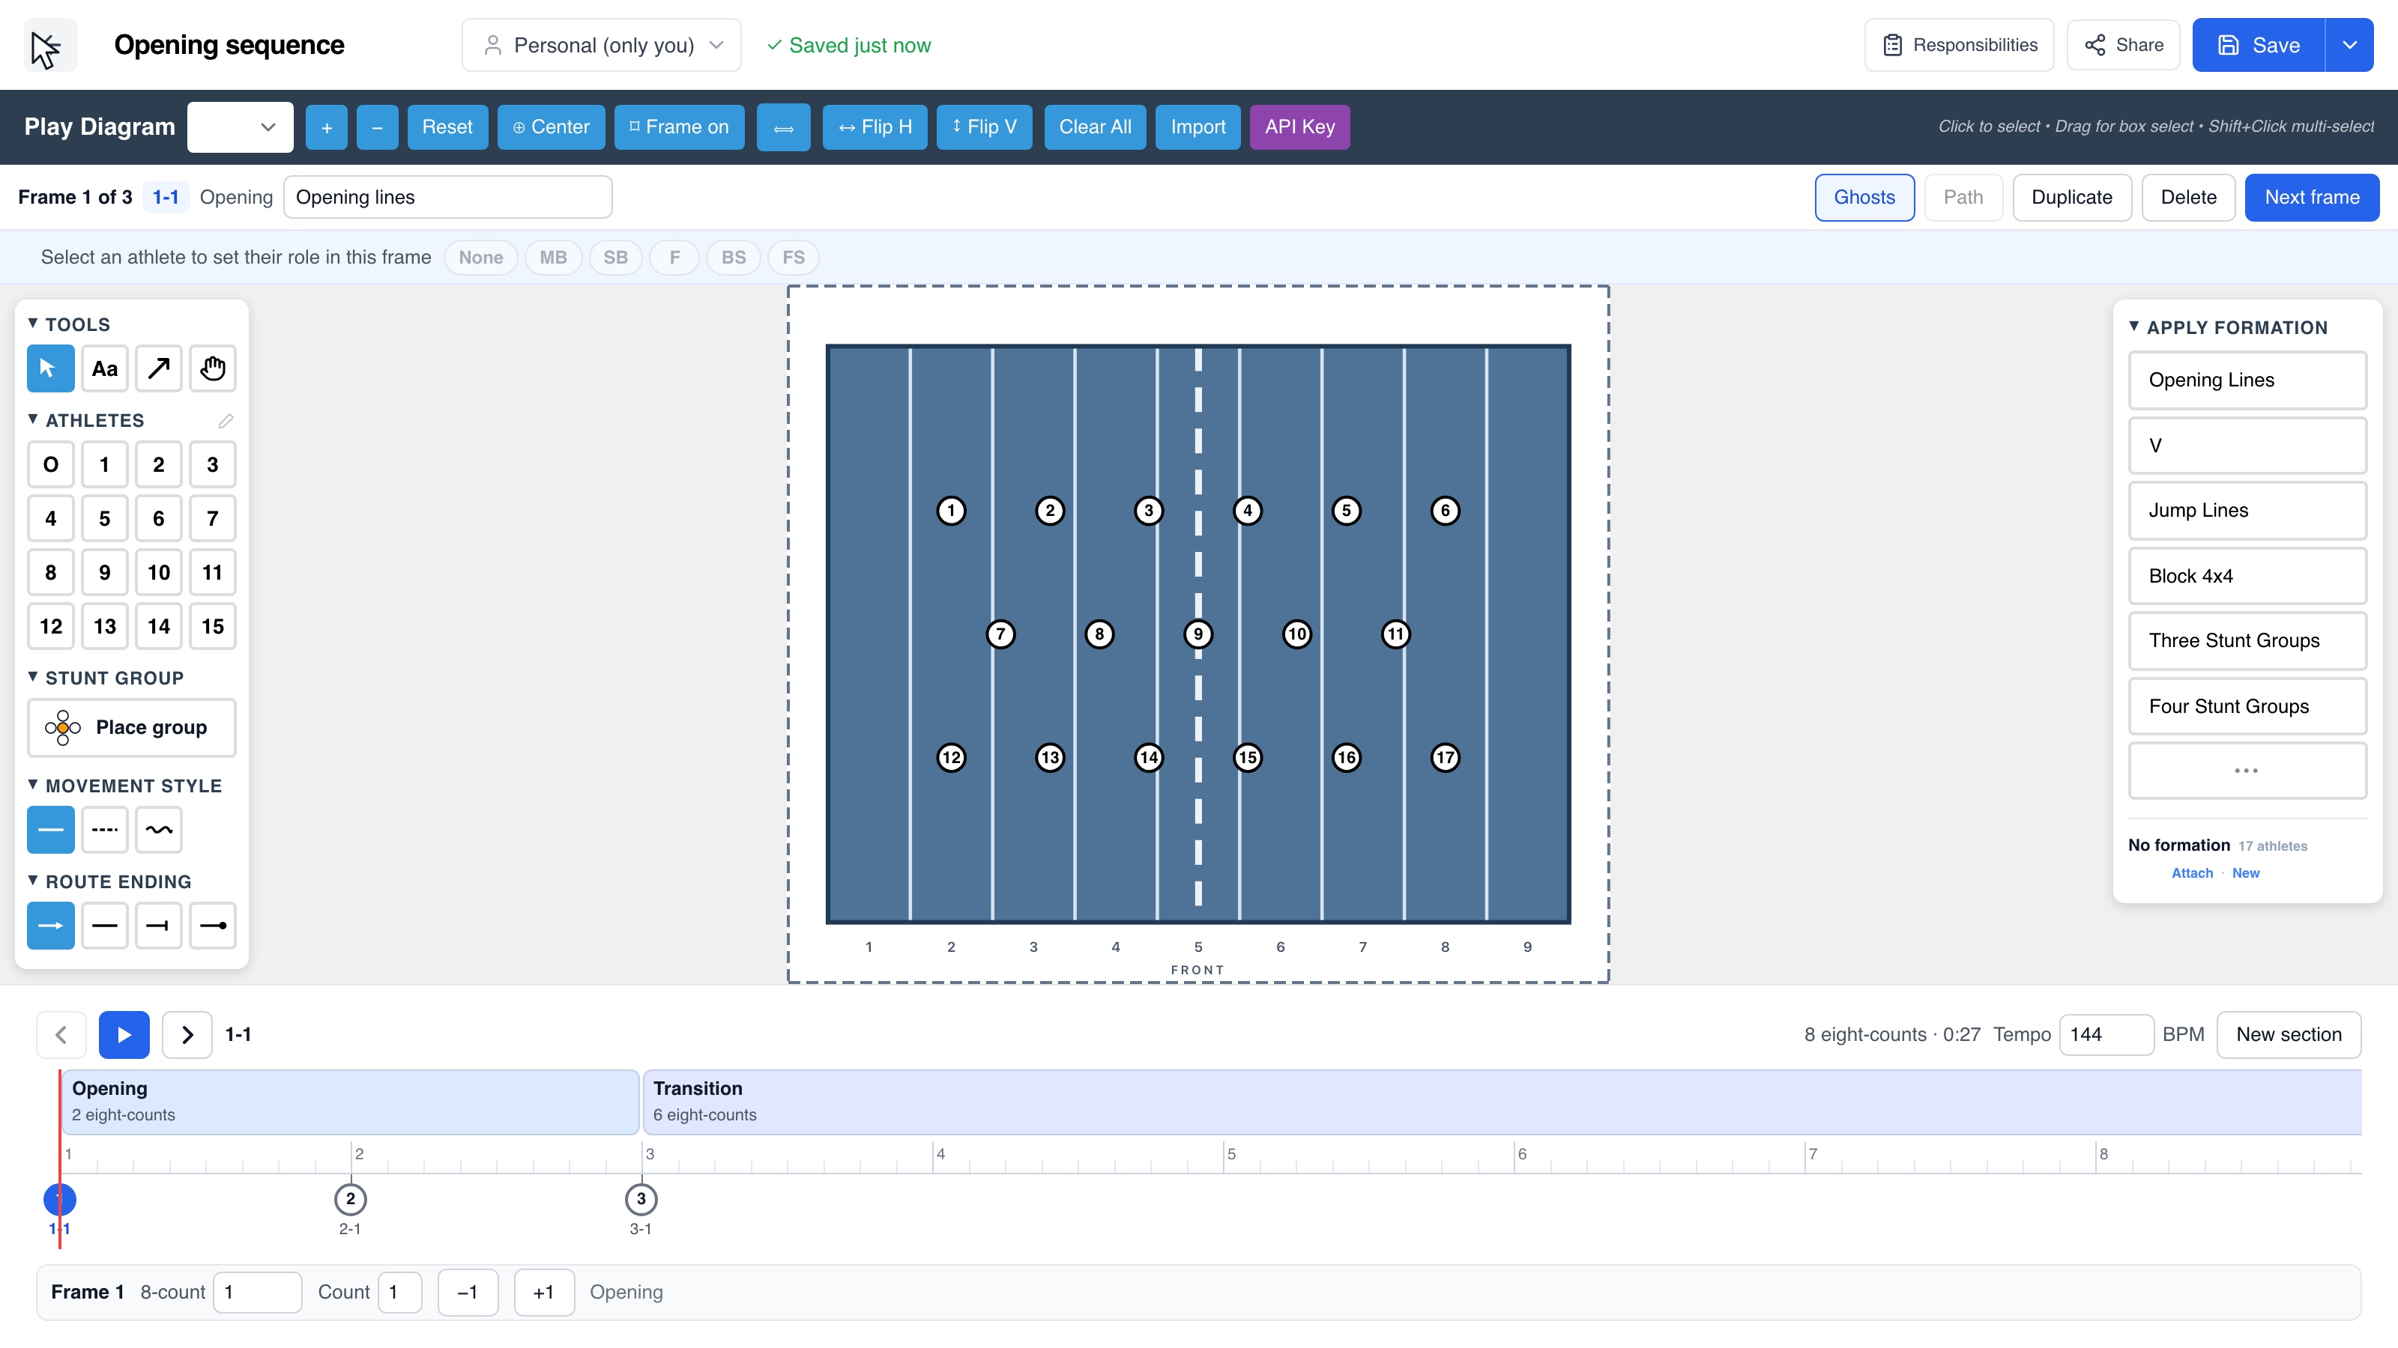Click Place group button
This screenshot has width=2398, height=1348.
pyautogui.click(x=131, y=727)
